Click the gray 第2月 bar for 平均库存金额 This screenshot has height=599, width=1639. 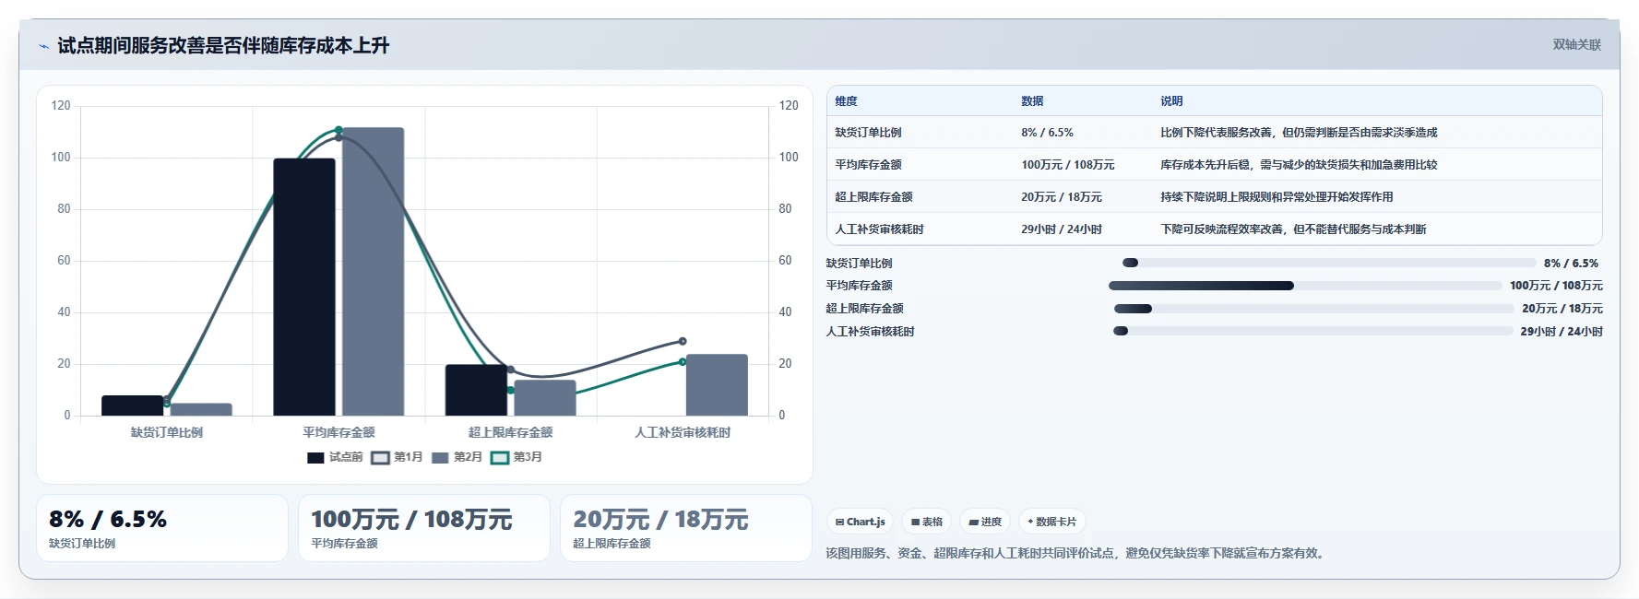point(373,272)
